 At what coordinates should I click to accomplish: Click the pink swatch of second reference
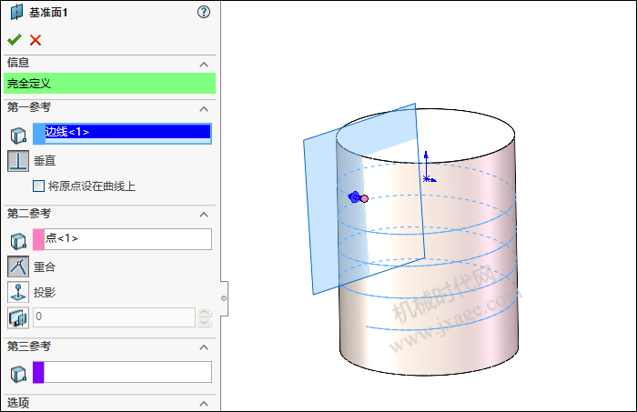pyautogui.click(x=38, y=239)
